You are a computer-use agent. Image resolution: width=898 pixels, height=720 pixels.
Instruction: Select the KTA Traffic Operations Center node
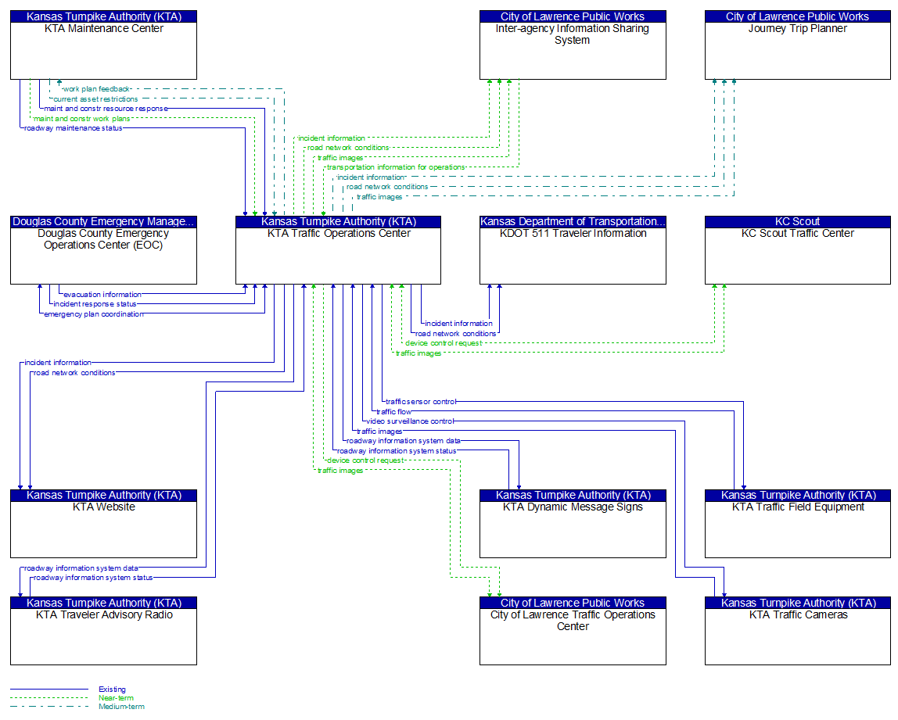click(x=339, y=249)
